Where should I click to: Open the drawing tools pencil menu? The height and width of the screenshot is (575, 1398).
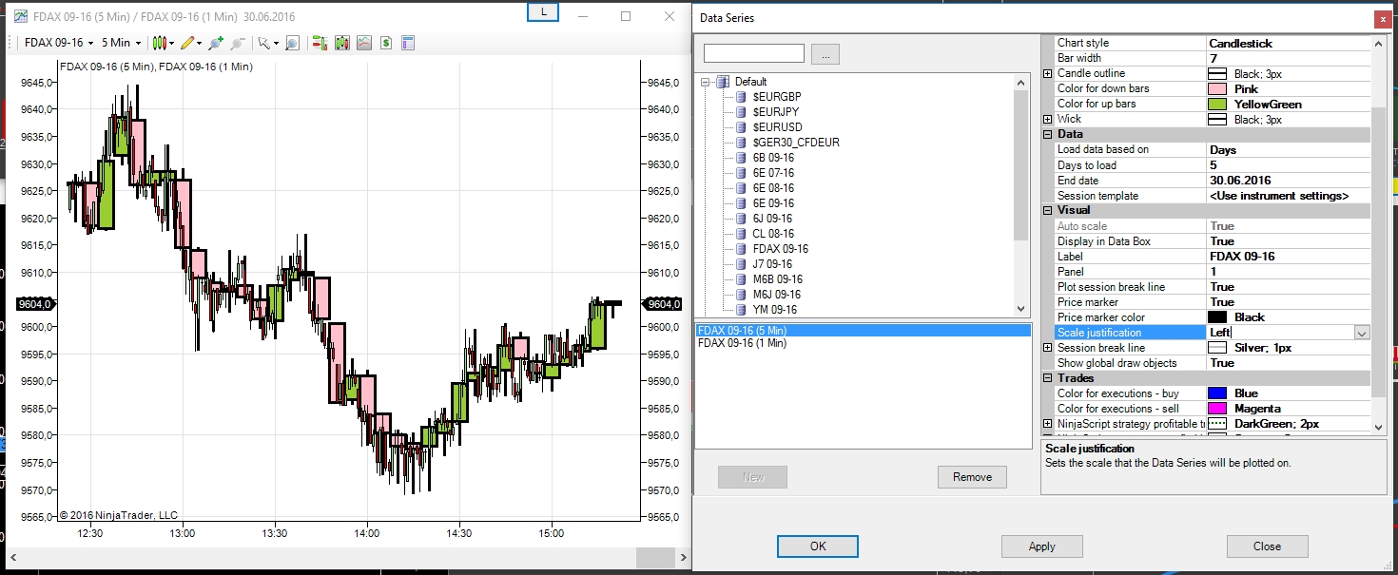pyautogui.click(x=191, y=43)
